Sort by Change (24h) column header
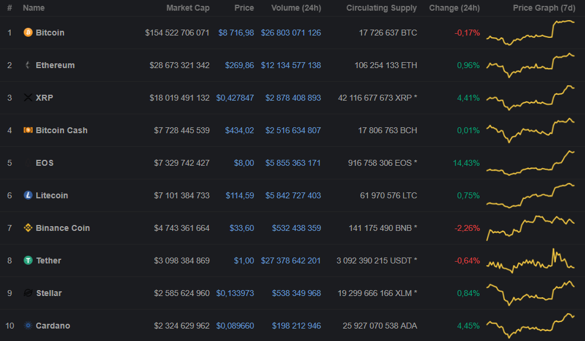585x341 pixels. tap(454, 8)
